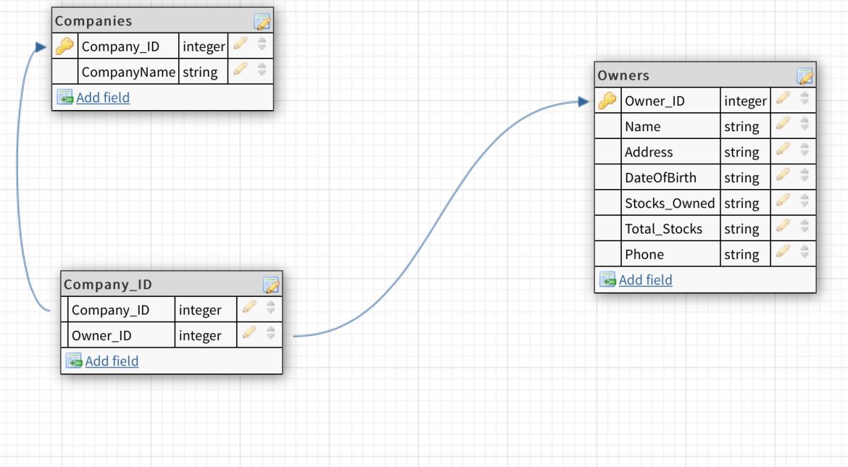The width and height of the screenshot is (848, 467).
Task: Click Add field link in Owners table
Action: tap(646, 279)
